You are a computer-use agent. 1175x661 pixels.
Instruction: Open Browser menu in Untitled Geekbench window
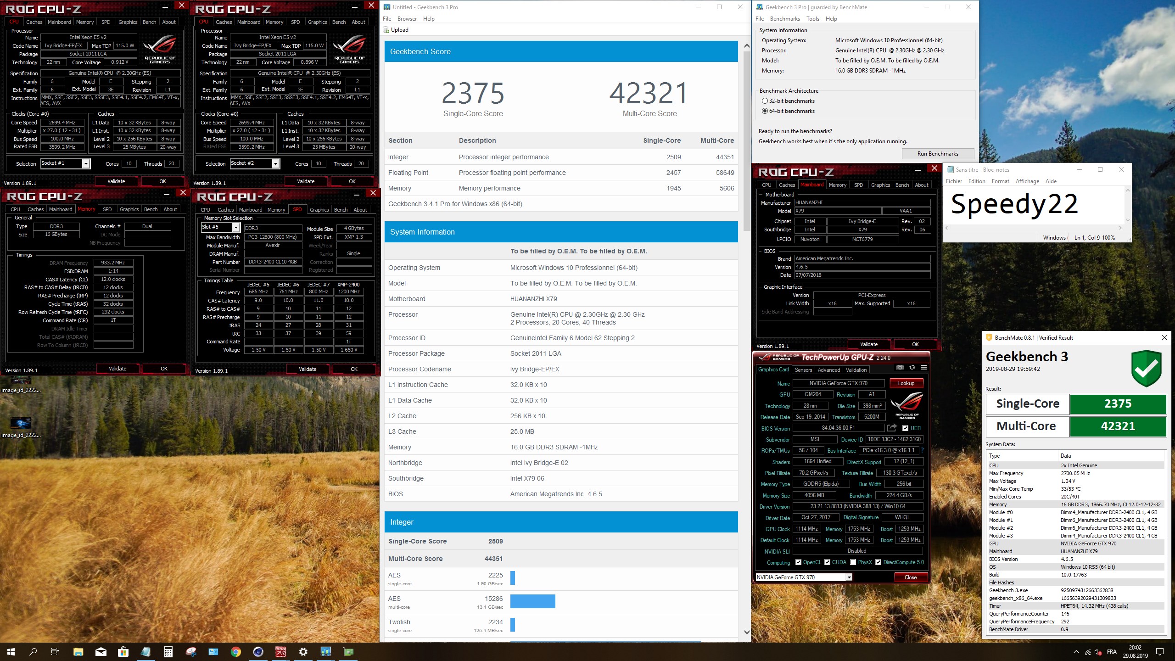[x=407, y=19]
